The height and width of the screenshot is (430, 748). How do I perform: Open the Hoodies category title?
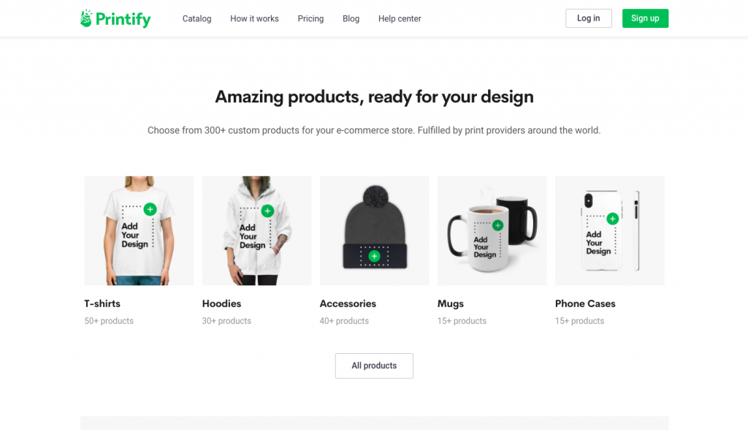221,303
